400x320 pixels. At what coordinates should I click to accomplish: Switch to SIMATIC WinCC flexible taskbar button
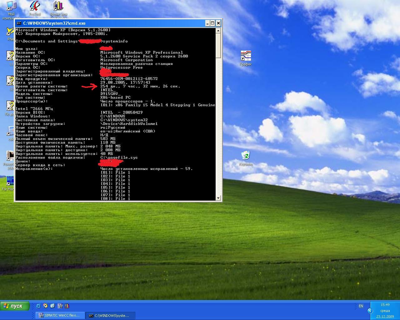click(60, 316)
